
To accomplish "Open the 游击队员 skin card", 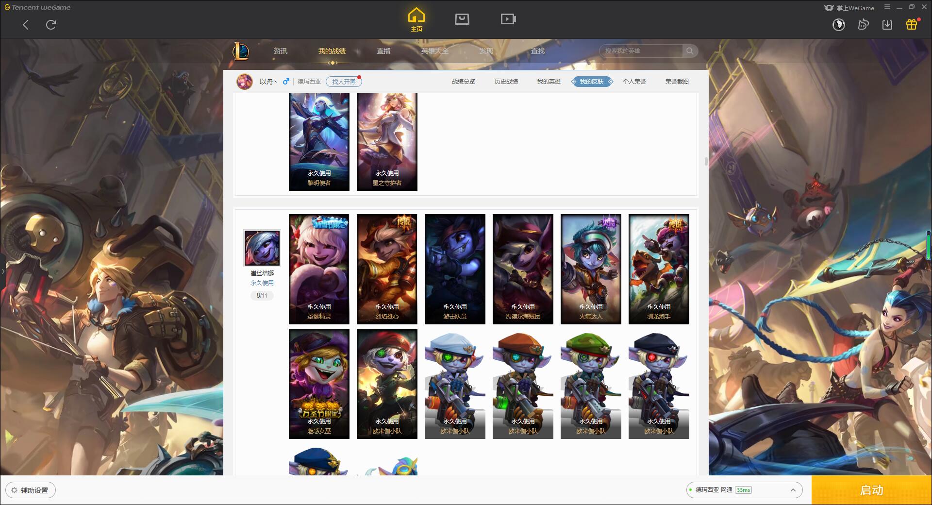I will point(455,269).
